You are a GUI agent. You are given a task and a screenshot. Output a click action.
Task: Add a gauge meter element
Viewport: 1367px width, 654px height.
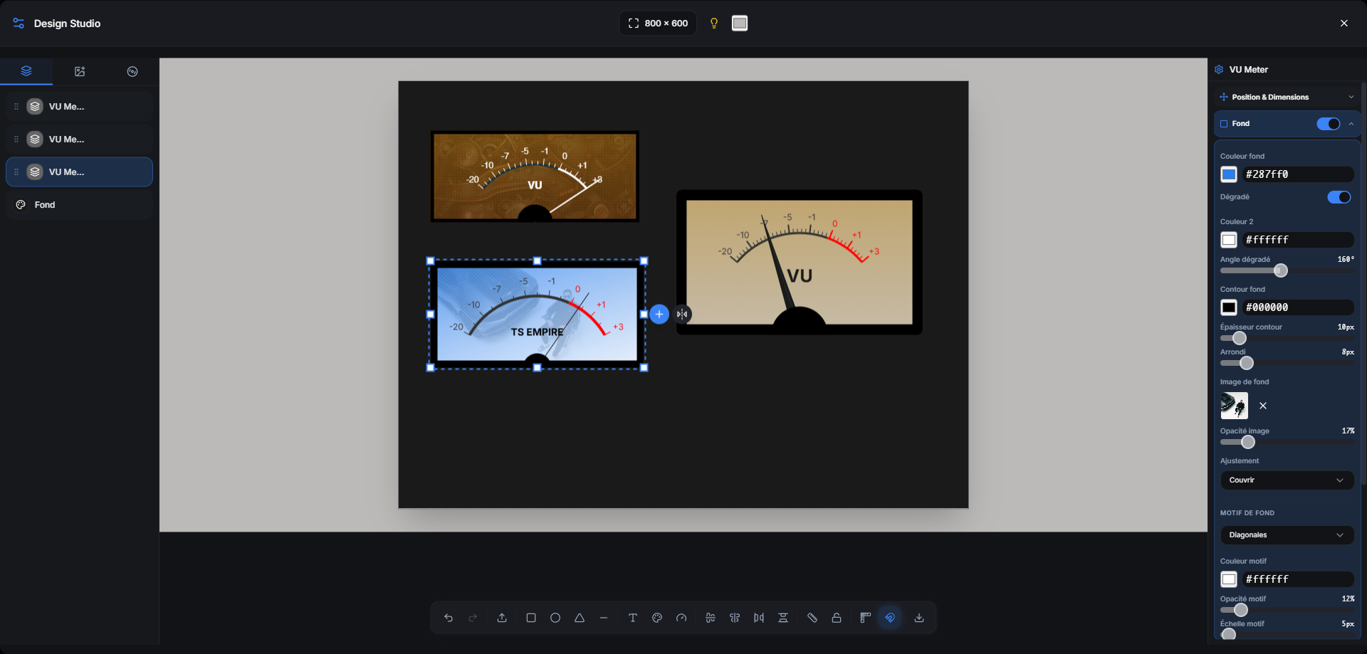coord(681,618)
